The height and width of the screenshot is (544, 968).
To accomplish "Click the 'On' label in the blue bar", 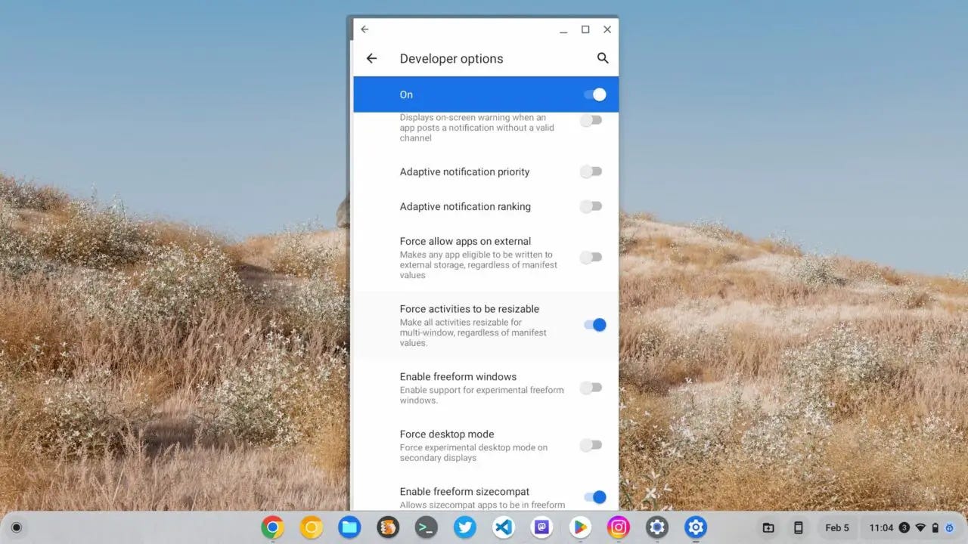I will tap(406, 94).
